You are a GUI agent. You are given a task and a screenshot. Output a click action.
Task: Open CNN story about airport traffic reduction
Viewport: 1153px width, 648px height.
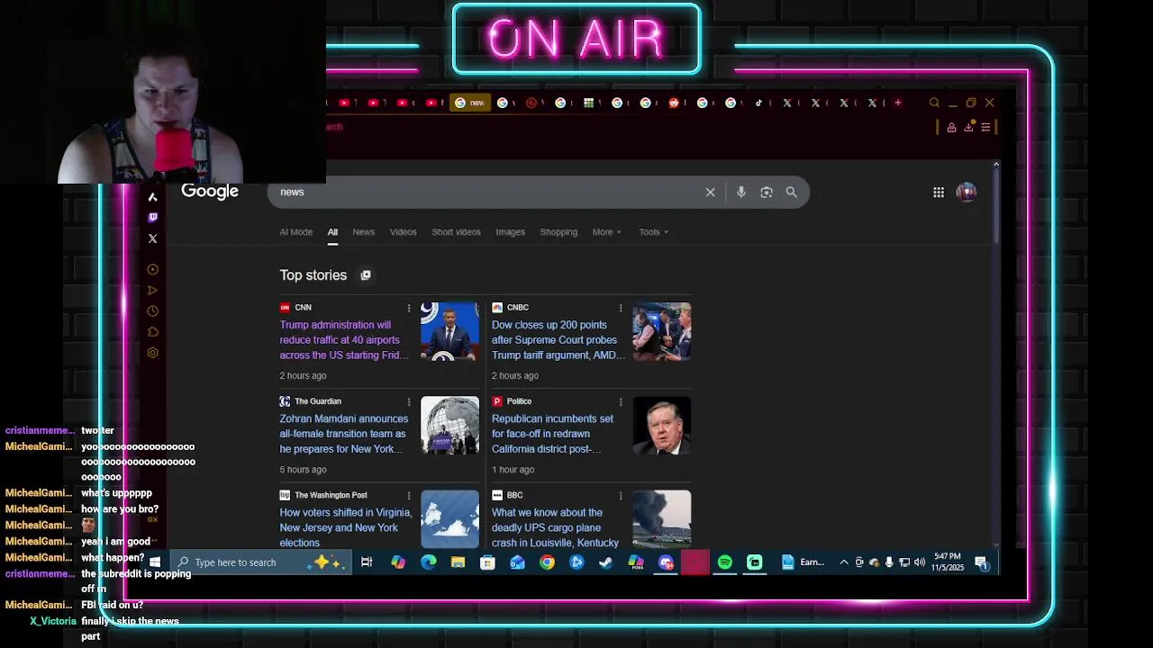(x=344, y=340)
